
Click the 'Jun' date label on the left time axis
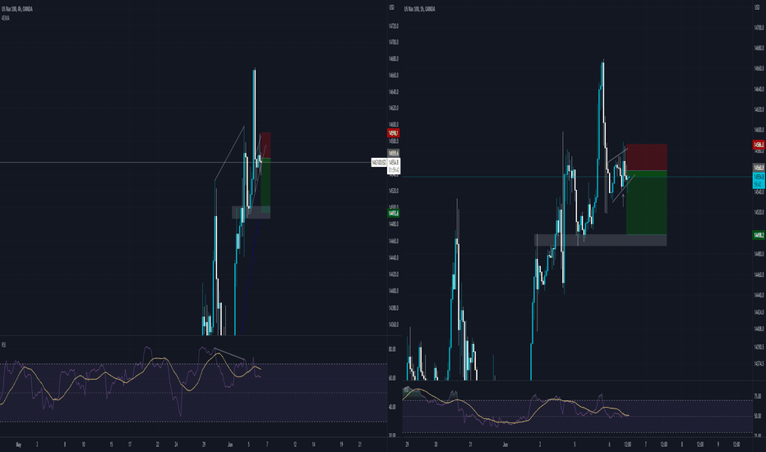229,445
